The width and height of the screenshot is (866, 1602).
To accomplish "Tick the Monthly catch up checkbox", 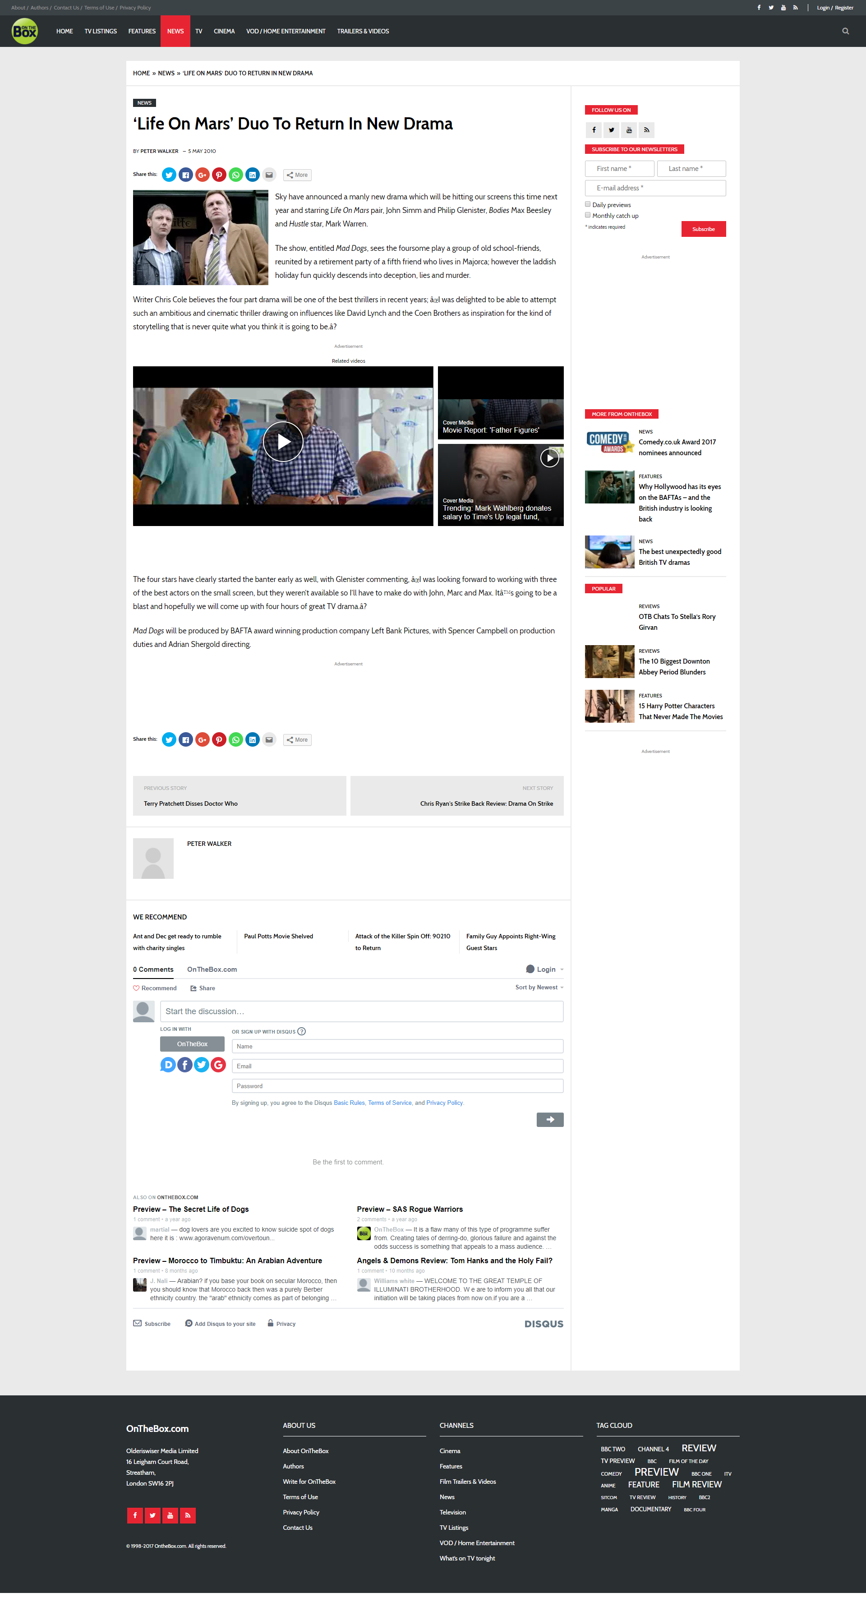I will pos(588,215).
